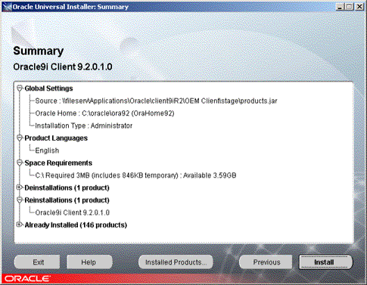Select the C:\ Required 3MB space entry
The height and width of the screenshot is (285, 367).
pyautogui.click(x=135, y=175)
